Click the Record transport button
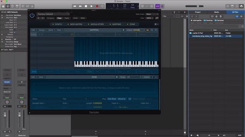245x137 pixels. point(97,6)
